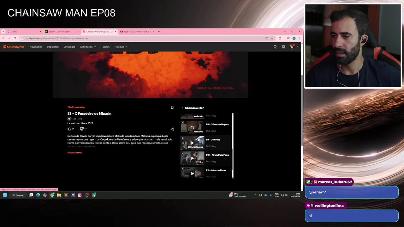Viewport: 404px width, 227px height.
Task: Open the Jogos menu item
Action: coord(106,47)
